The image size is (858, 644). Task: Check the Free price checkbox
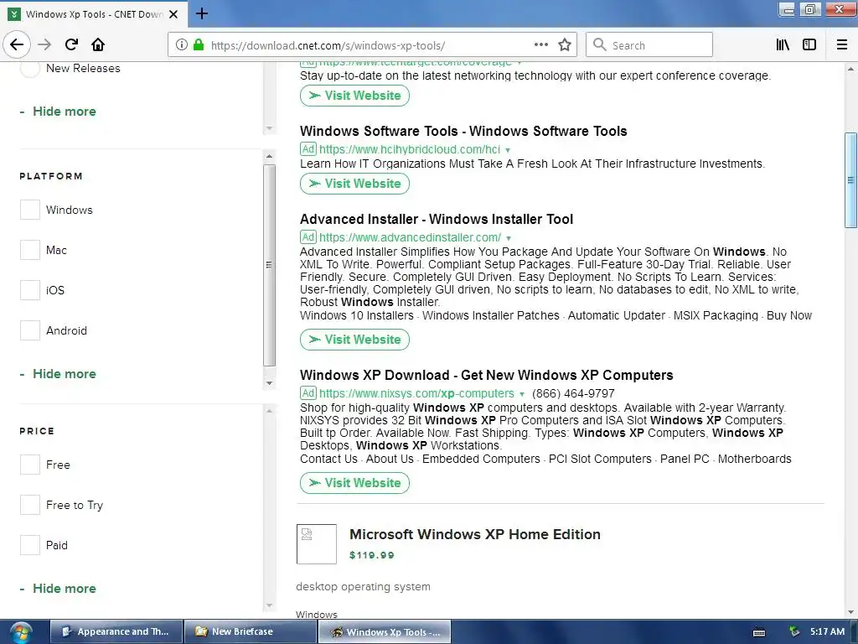30,465
